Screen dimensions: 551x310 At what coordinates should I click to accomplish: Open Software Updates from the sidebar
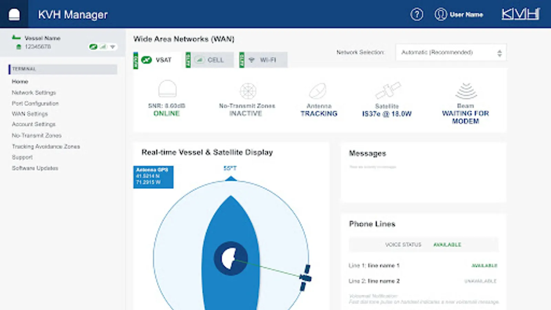pos(35,168)
